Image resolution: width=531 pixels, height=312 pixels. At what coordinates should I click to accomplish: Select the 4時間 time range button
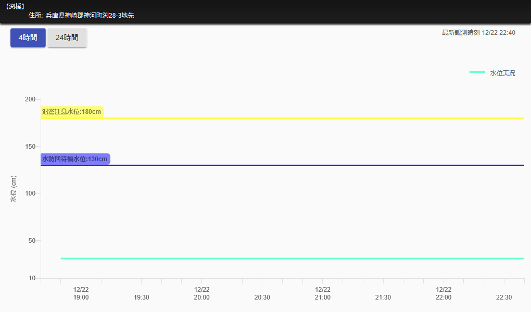[28, 38]
